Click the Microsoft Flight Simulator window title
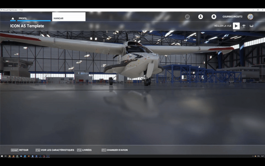 pos(13,10)
